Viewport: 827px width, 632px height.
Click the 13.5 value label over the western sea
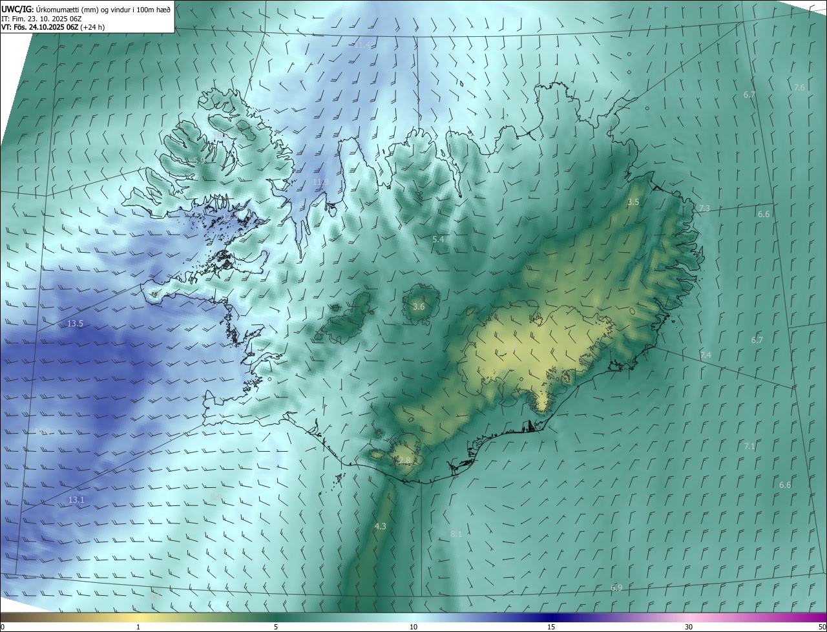pyautogui.click(x=75, y=324)
